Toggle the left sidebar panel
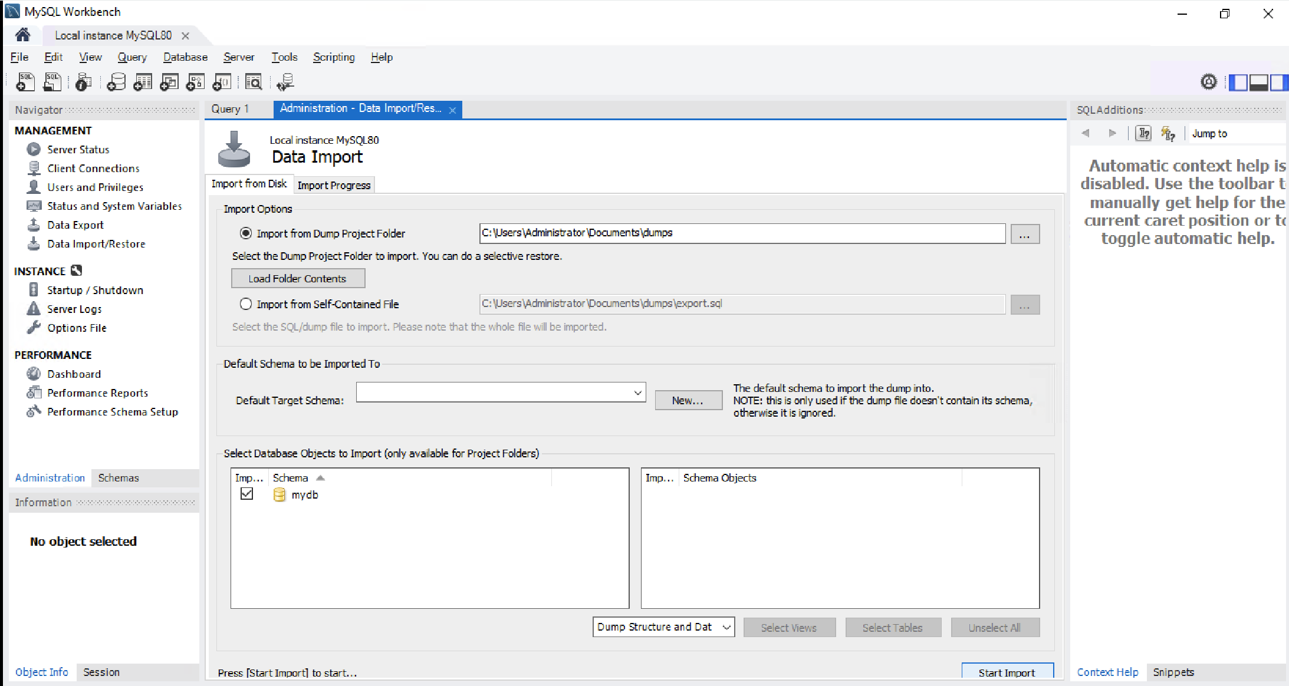Screen dimensions: 1289x686 [1238, 82]
